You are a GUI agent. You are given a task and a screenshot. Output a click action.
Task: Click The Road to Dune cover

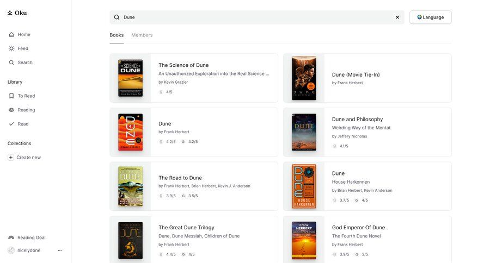[x=130, y=186]
